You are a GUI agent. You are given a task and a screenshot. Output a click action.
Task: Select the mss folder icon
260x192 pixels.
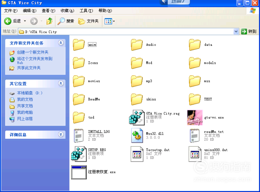point(195,81)
